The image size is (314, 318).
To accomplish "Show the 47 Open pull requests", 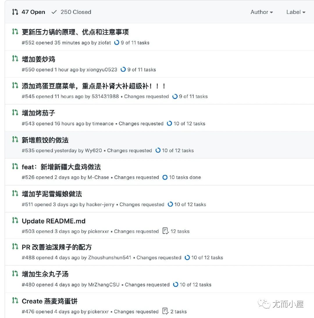I will [x=29, y=12].
